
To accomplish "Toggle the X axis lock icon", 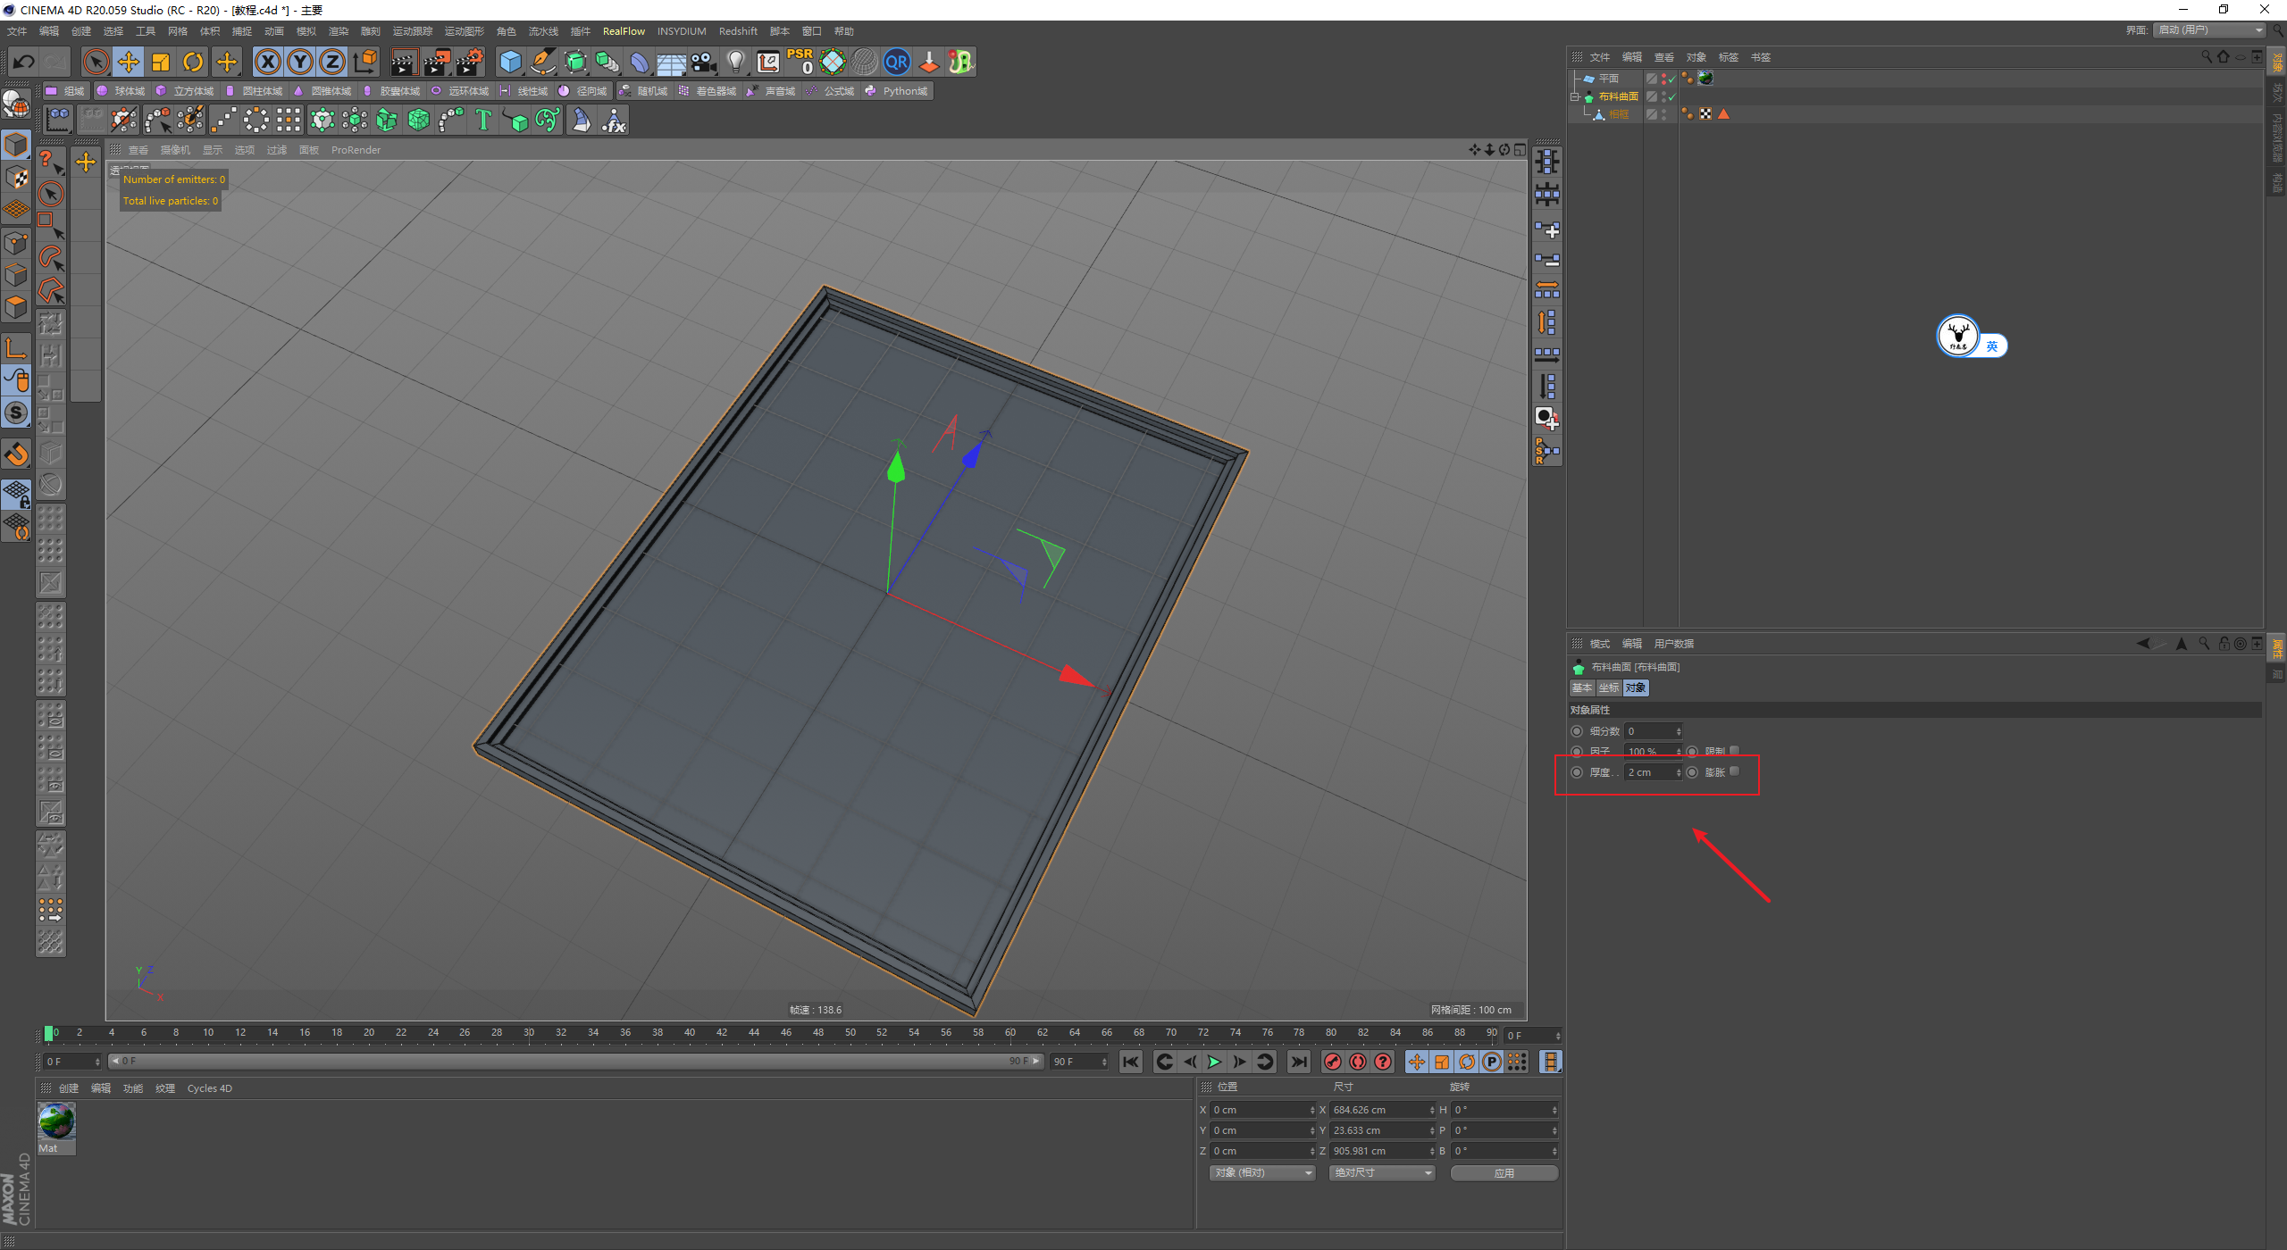I will 267,62.
